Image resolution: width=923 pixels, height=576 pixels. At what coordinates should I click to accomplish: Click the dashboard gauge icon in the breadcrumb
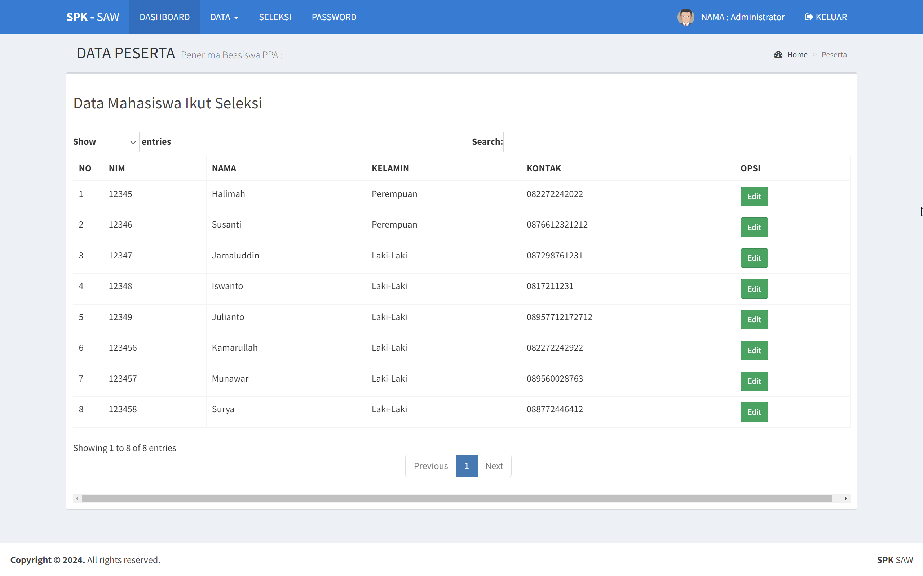pos(778,54)
